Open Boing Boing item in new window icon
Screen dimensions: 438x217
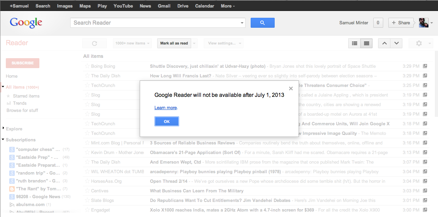[425, 66]
